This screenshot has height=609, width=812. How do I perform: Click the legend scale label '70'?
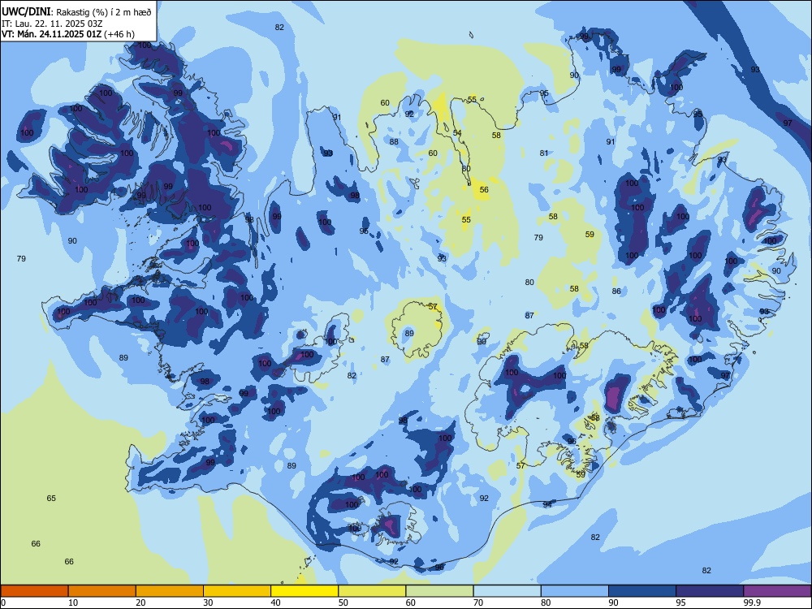point(478,603)
